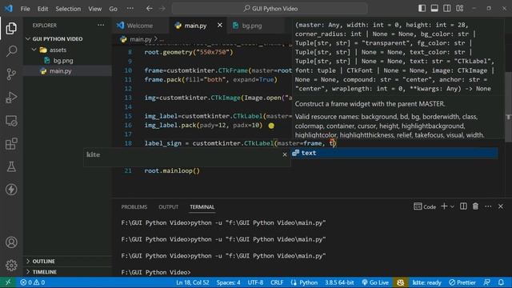Image resolution: width=512 pixels, height=288 pixels.
Task: Open the Run and Debug view
Action: coord(11,98)
